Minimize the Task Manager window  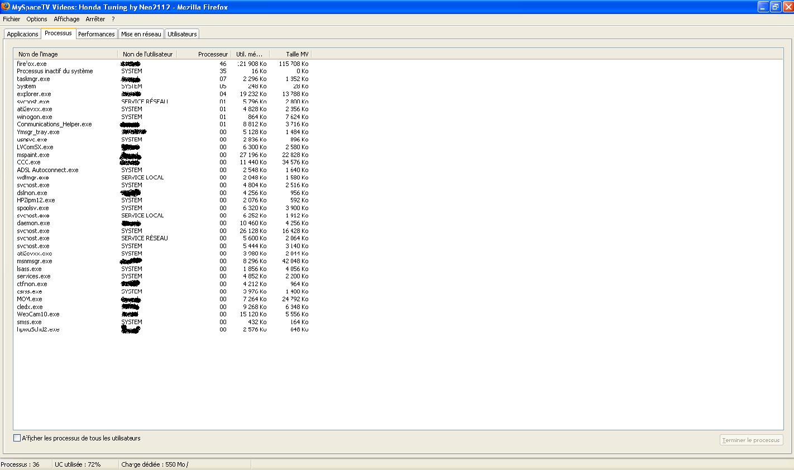(x=763, y=7)
